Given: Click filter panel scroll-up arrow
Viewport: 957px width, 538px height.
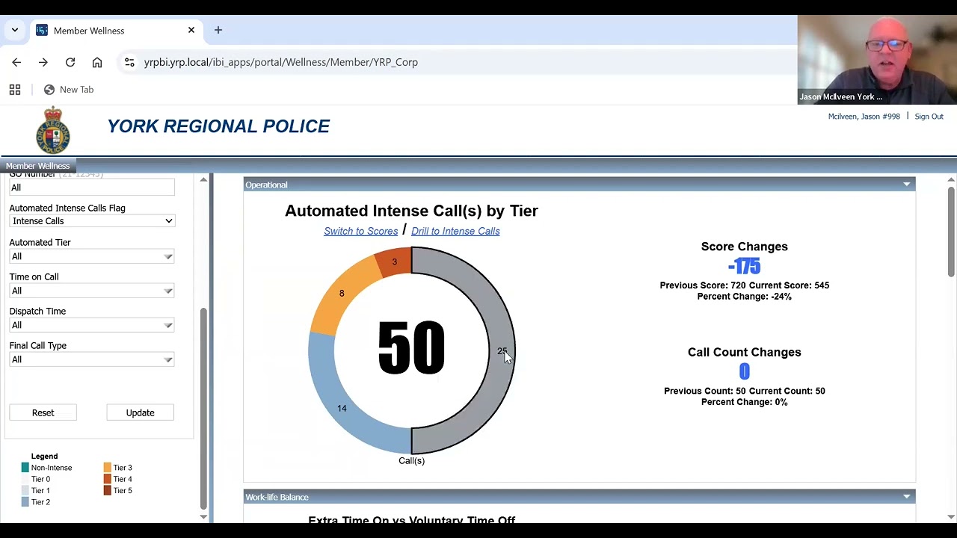Looking at the screenshot, I should (x=203, y=179).
